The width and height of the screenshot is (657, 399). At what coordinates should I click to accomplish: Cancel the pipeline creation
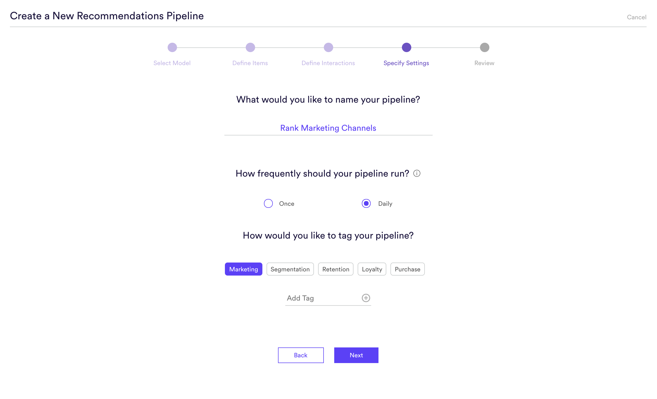coord(636,17)
